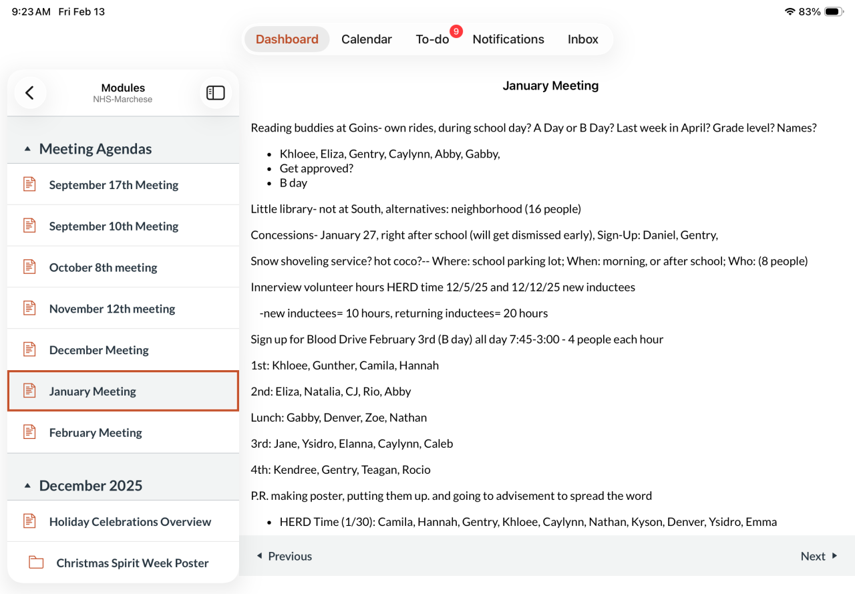
Task: Open the November 12th meeting item
Action: [112, 309]
